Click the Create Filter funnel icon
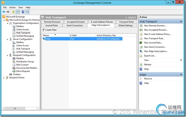This screenshot has width=186, height=117. coord(43,30)
